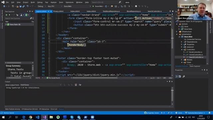
Task: Open the Extensions menu
Action: tap(70, 2)
